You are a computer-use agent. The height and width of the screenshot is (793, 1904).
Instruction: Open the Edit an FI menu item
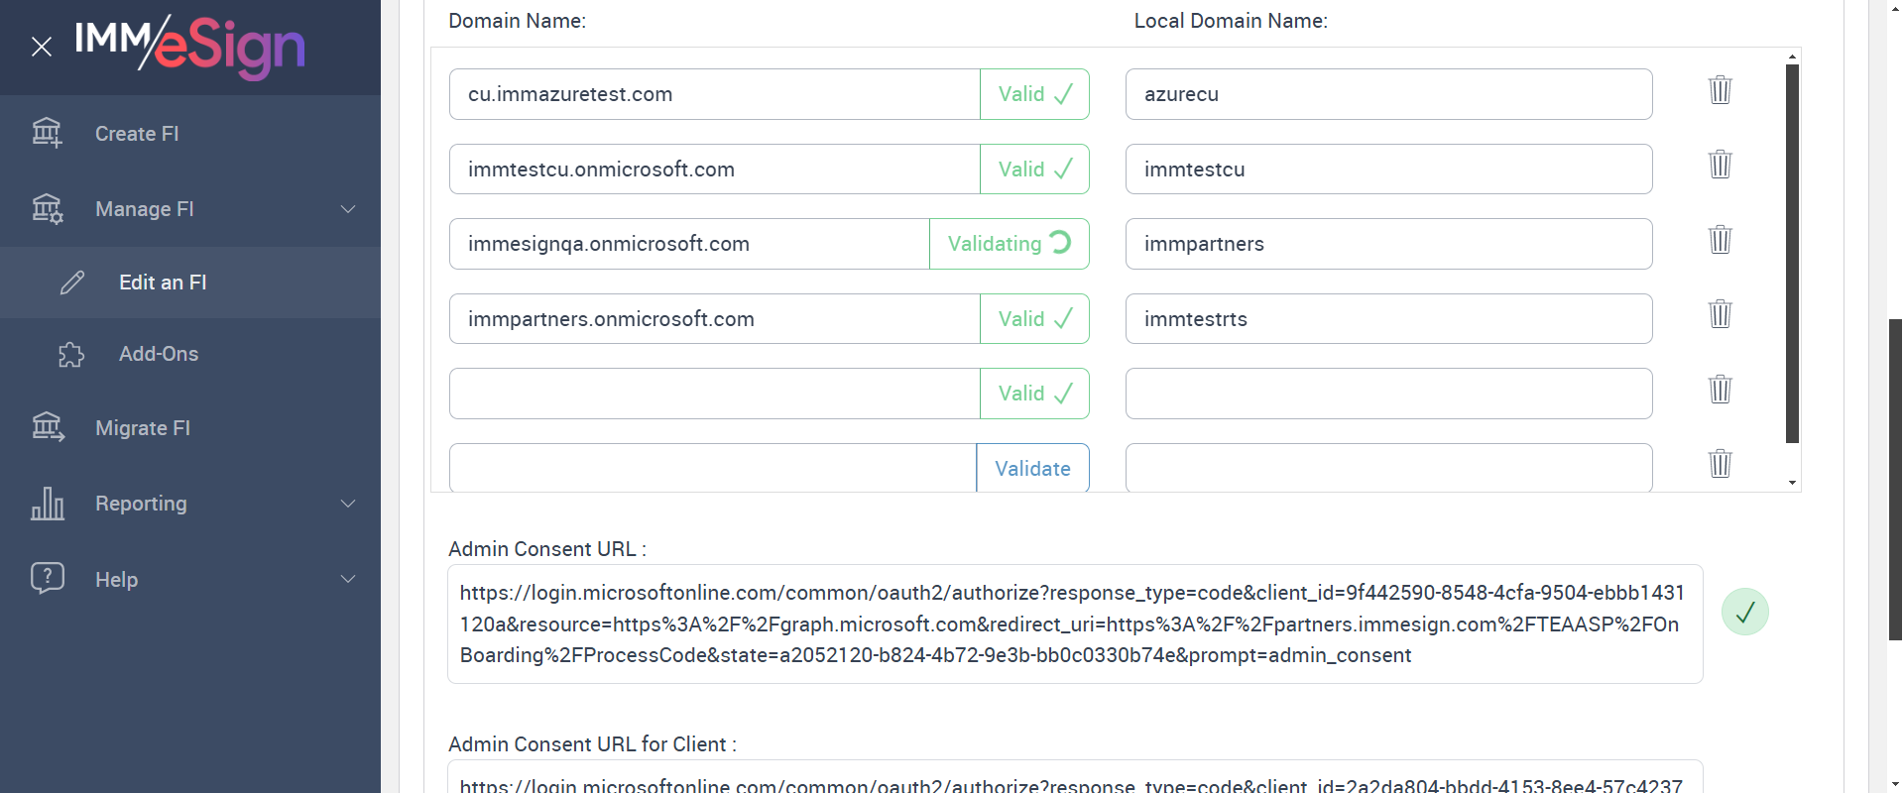[x=163, y=283]
